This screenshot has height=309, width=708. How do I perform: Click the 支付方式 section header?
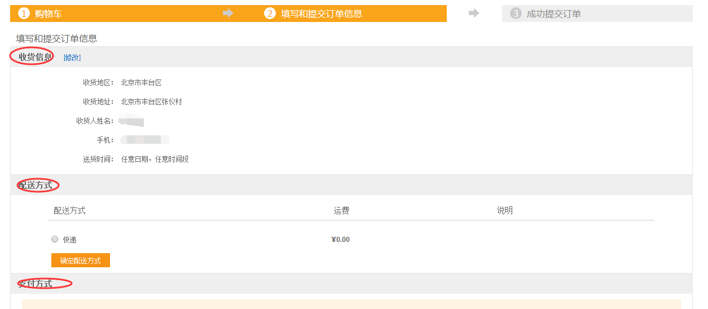tap(37, 284)
